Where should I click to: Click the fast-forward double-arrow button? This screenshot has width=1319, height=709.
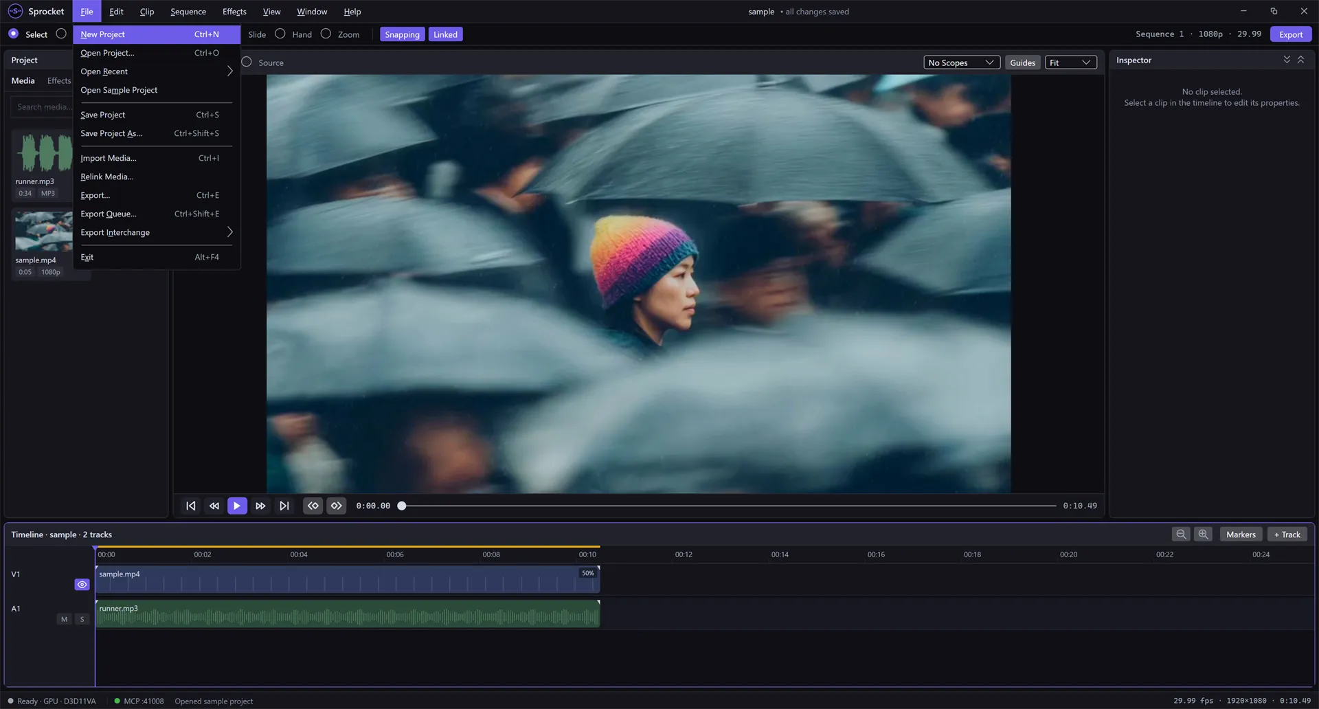(260, 506)
